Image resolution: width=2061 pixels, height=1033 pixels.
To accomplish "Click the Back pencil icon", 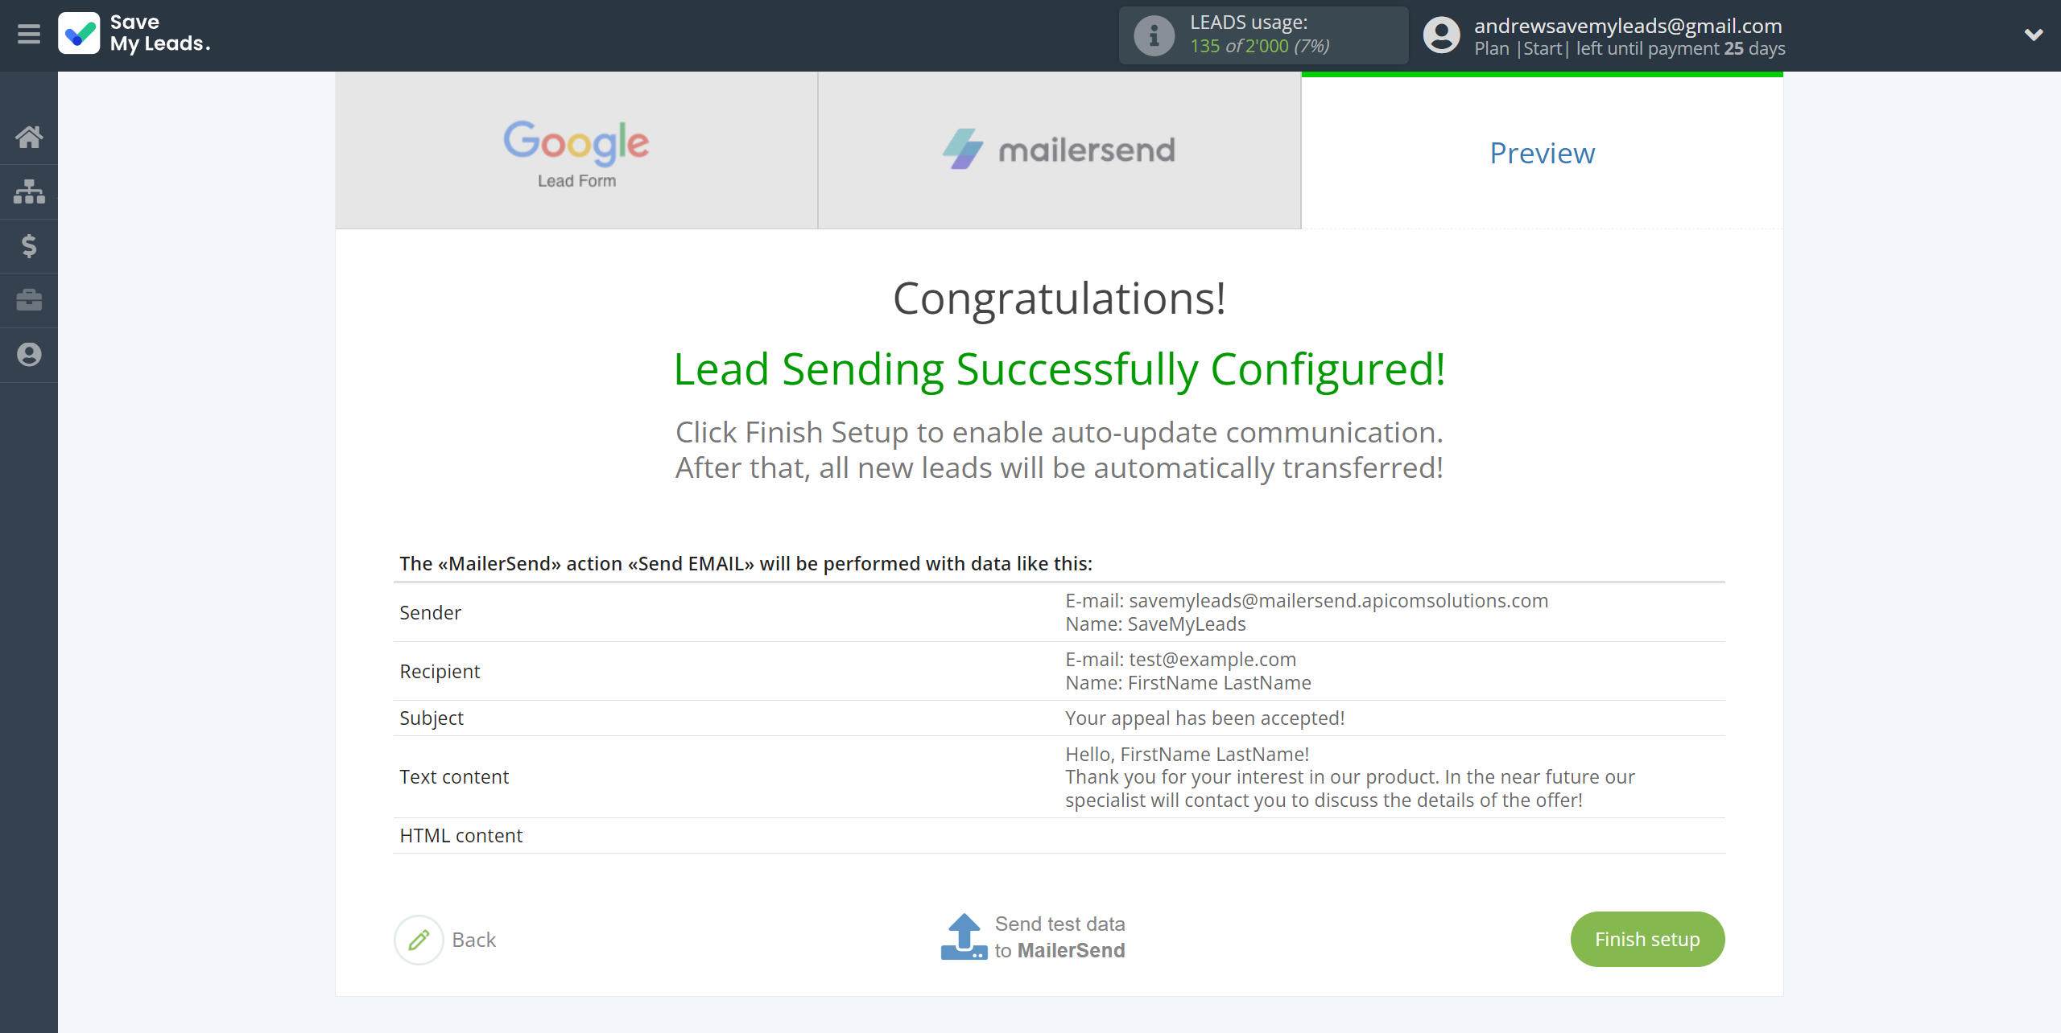I will [419, 940].
